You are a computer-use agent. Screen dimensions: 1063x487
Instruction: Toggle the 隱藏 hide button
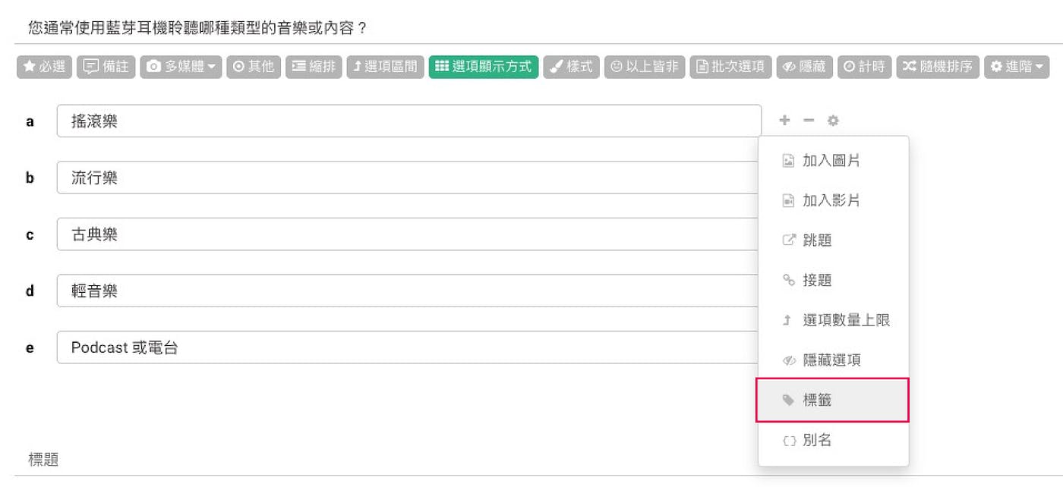[x=805, y=67]
